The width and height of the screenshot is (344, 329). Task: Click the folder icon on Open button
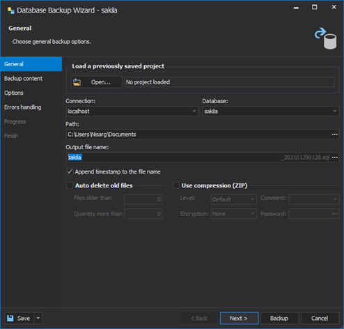point(77,82)
